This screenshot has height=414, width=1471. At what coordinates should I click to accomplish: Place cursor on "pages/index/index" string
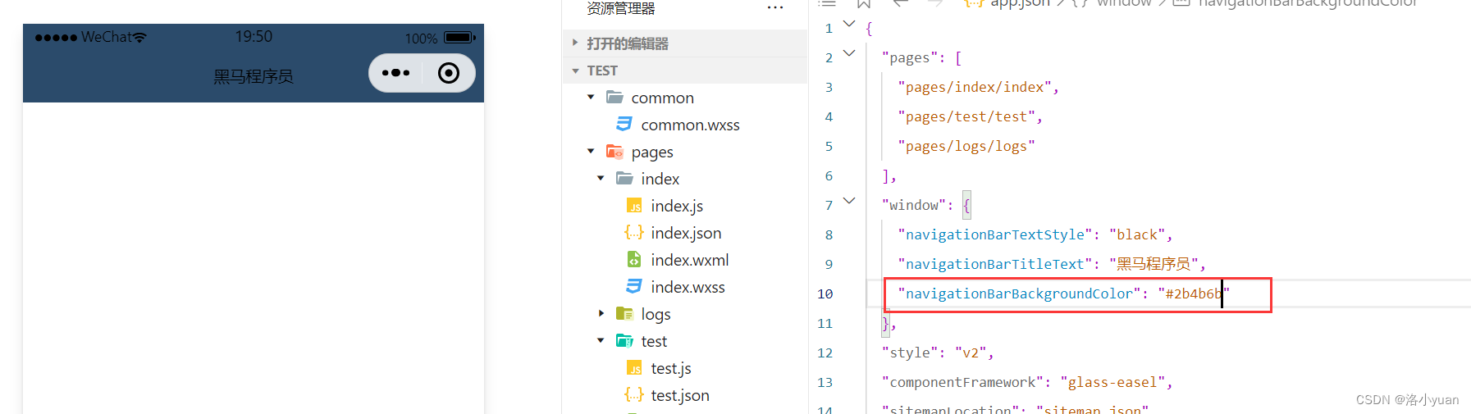point(975,87)
